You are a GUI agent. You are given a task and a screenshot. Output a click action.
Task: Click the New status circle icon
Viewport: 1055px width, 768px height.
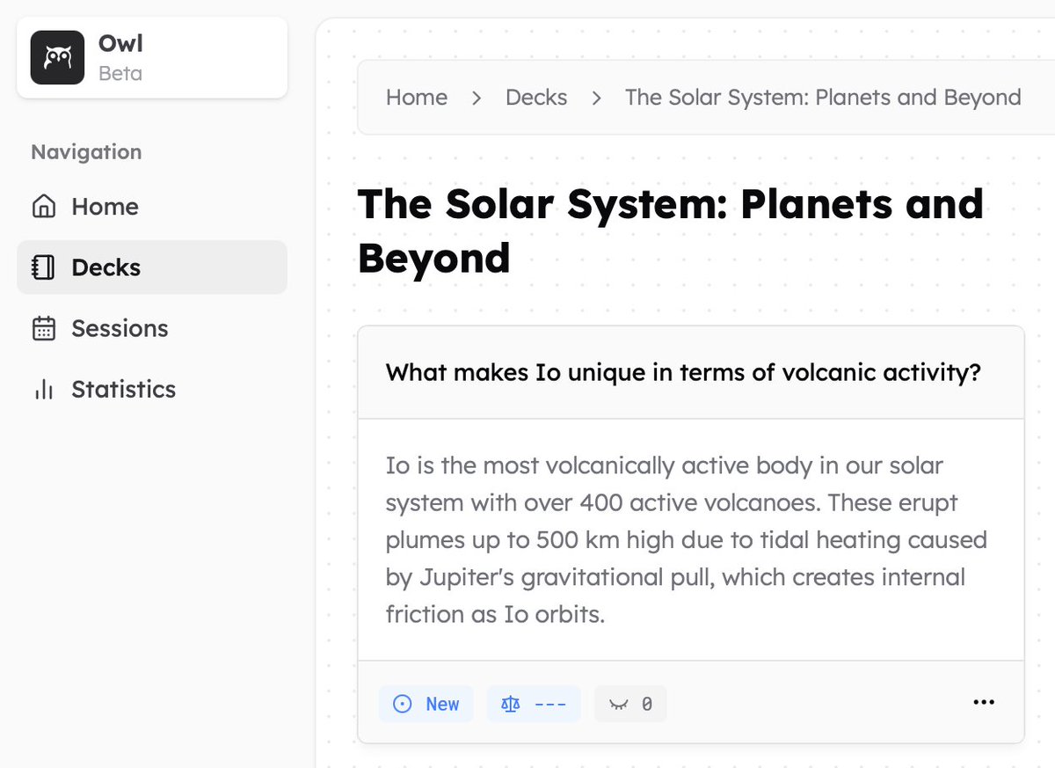[402, 704]
